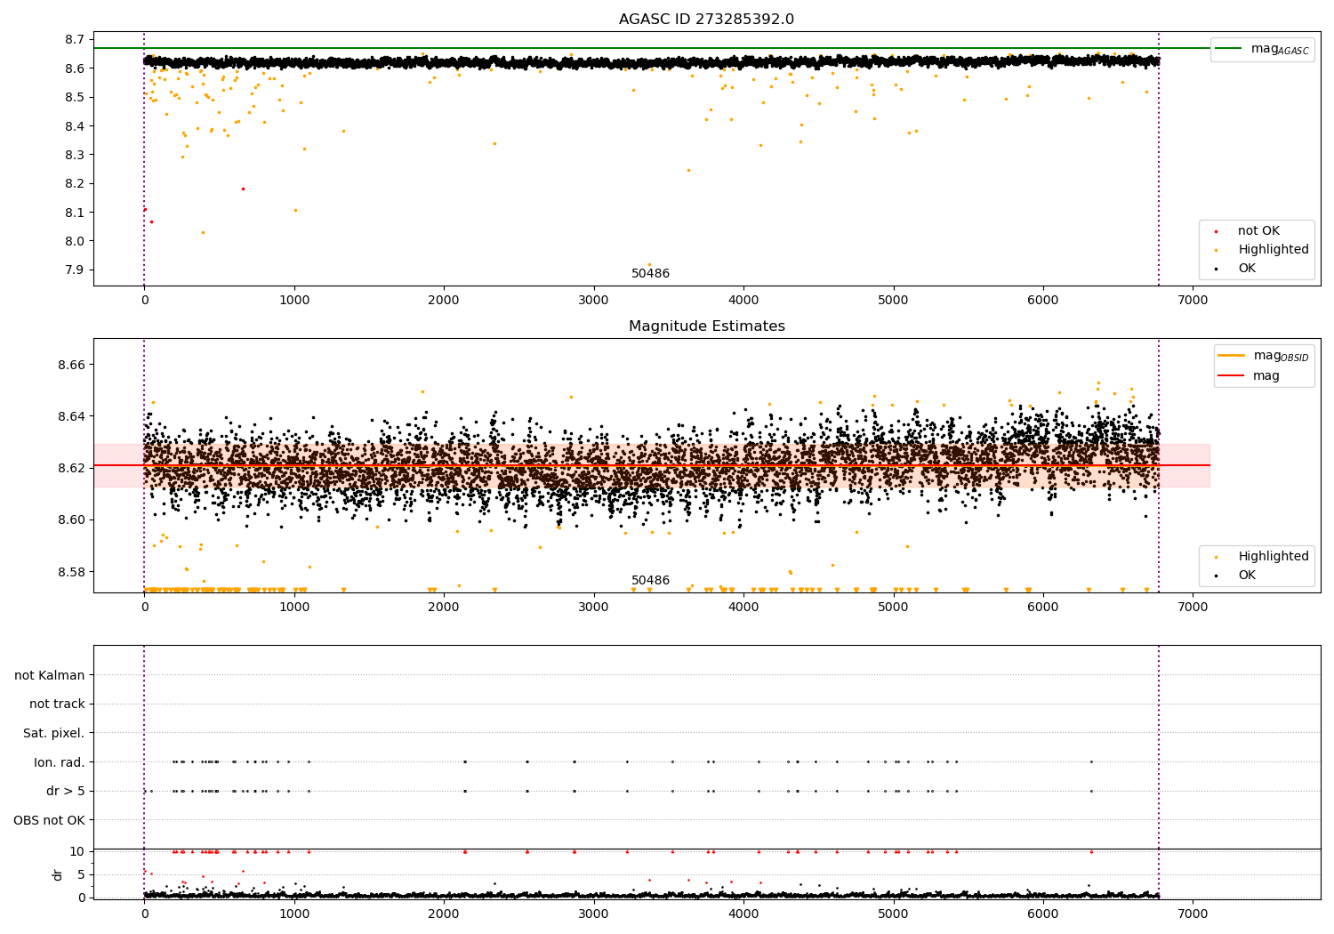Image resolution: width=1334 pixels, height=934 pixels.
Task: Click the '5' tick on the dr axis
Action: coord(81,874)
